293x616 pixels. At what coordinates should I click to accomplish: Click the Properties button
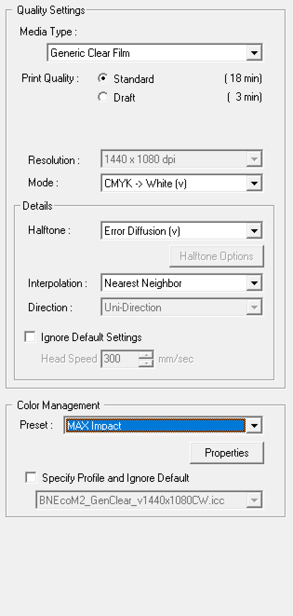[226, 453]
